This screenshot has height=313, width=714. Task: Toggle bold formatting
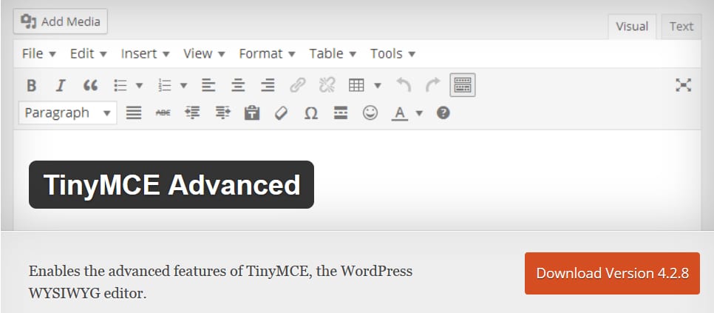pyautogui.click(x=32, y=85)
